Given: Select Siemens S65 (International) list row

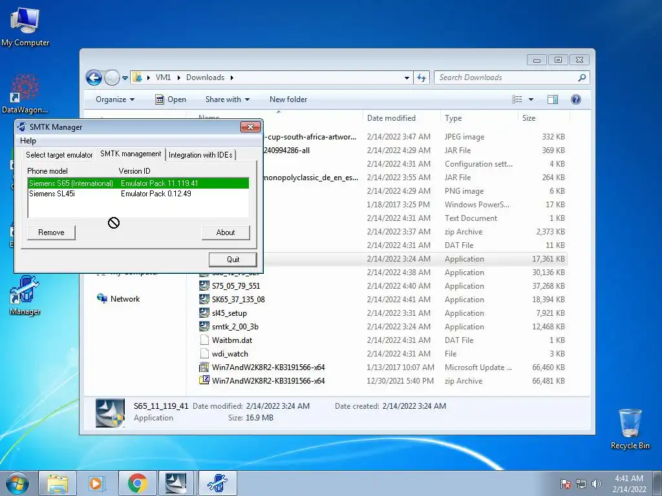Looking at the screenshot, I should (138, 183).
